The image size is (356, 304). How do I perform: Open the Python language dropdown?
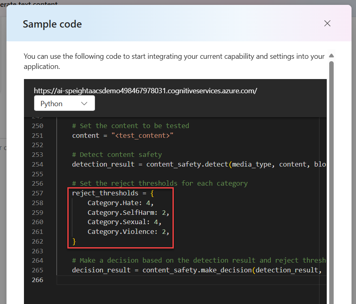tap(64, 103)
